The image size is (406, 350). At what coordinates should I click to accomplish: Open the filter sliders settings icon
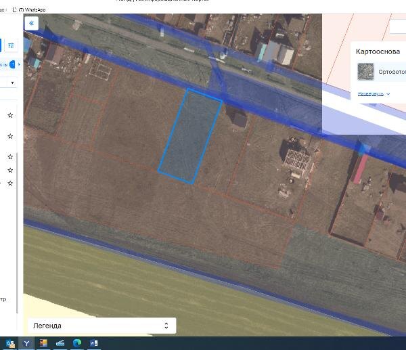pyautogui.click(x=11, y=45)
